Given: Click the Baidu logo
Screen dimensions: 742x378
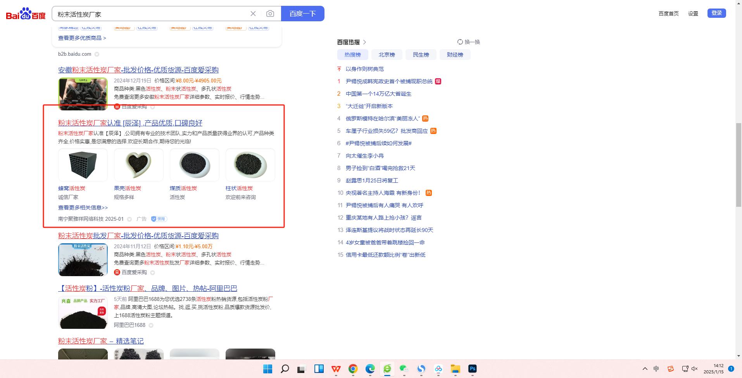Looking at the screenshot, I should tap(26, 14).
